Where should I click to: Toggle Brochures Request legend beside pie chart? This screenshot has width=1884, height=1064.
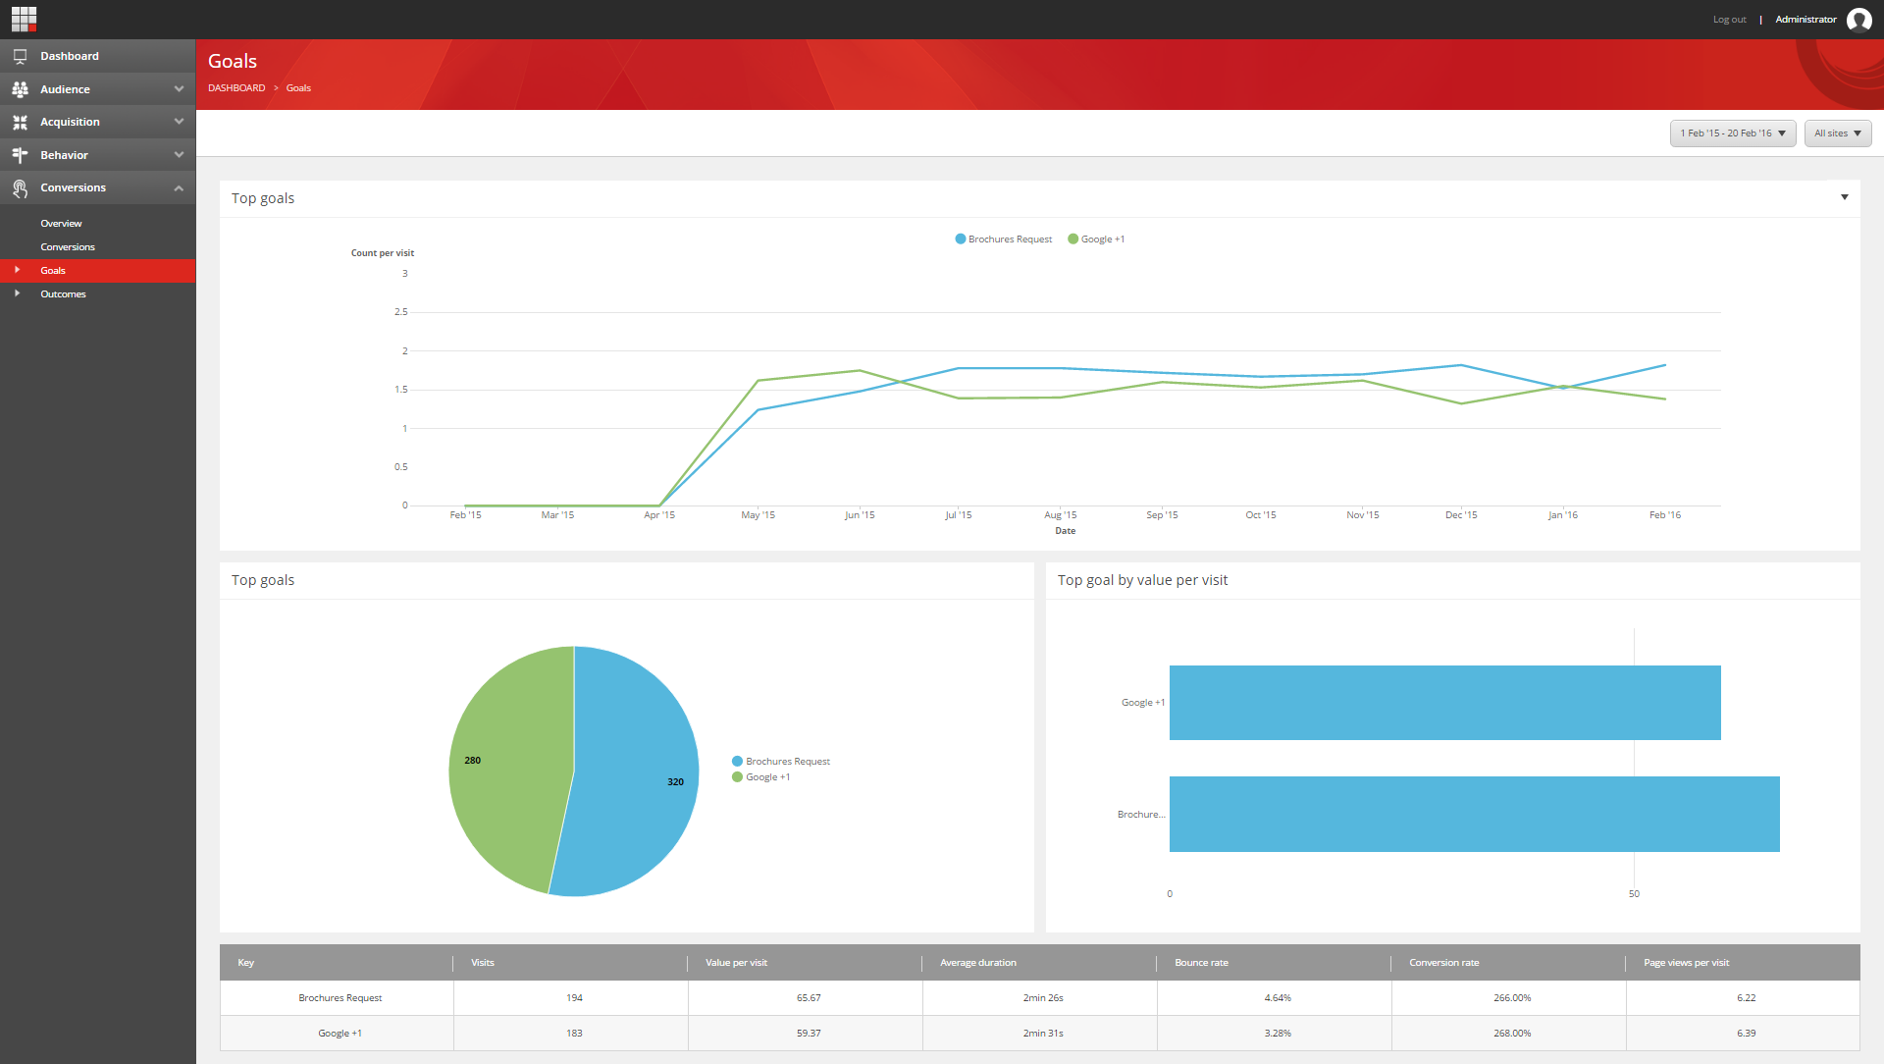pyautogui.click(x=781, y=762)
